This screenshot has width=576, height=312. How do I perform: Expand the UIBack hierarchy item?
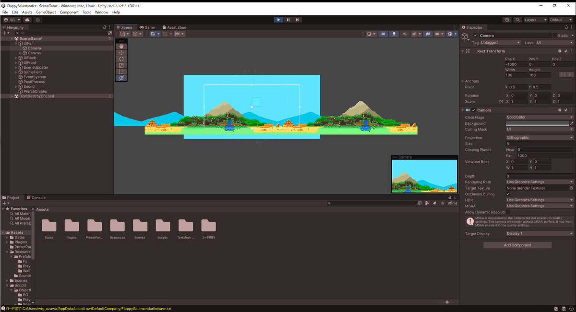click(16, 58)
